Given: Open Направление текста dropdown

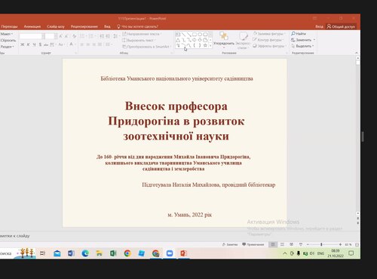Looking at the screenshot, I should pos(142,34).
